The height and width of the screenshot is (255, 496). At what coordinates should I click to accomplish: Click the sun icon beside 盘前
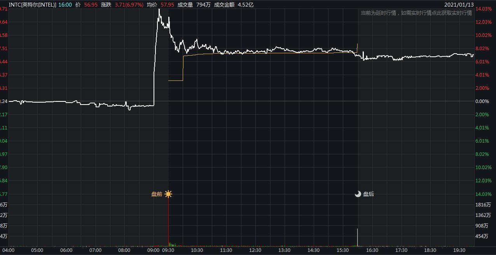click(168, 194)
